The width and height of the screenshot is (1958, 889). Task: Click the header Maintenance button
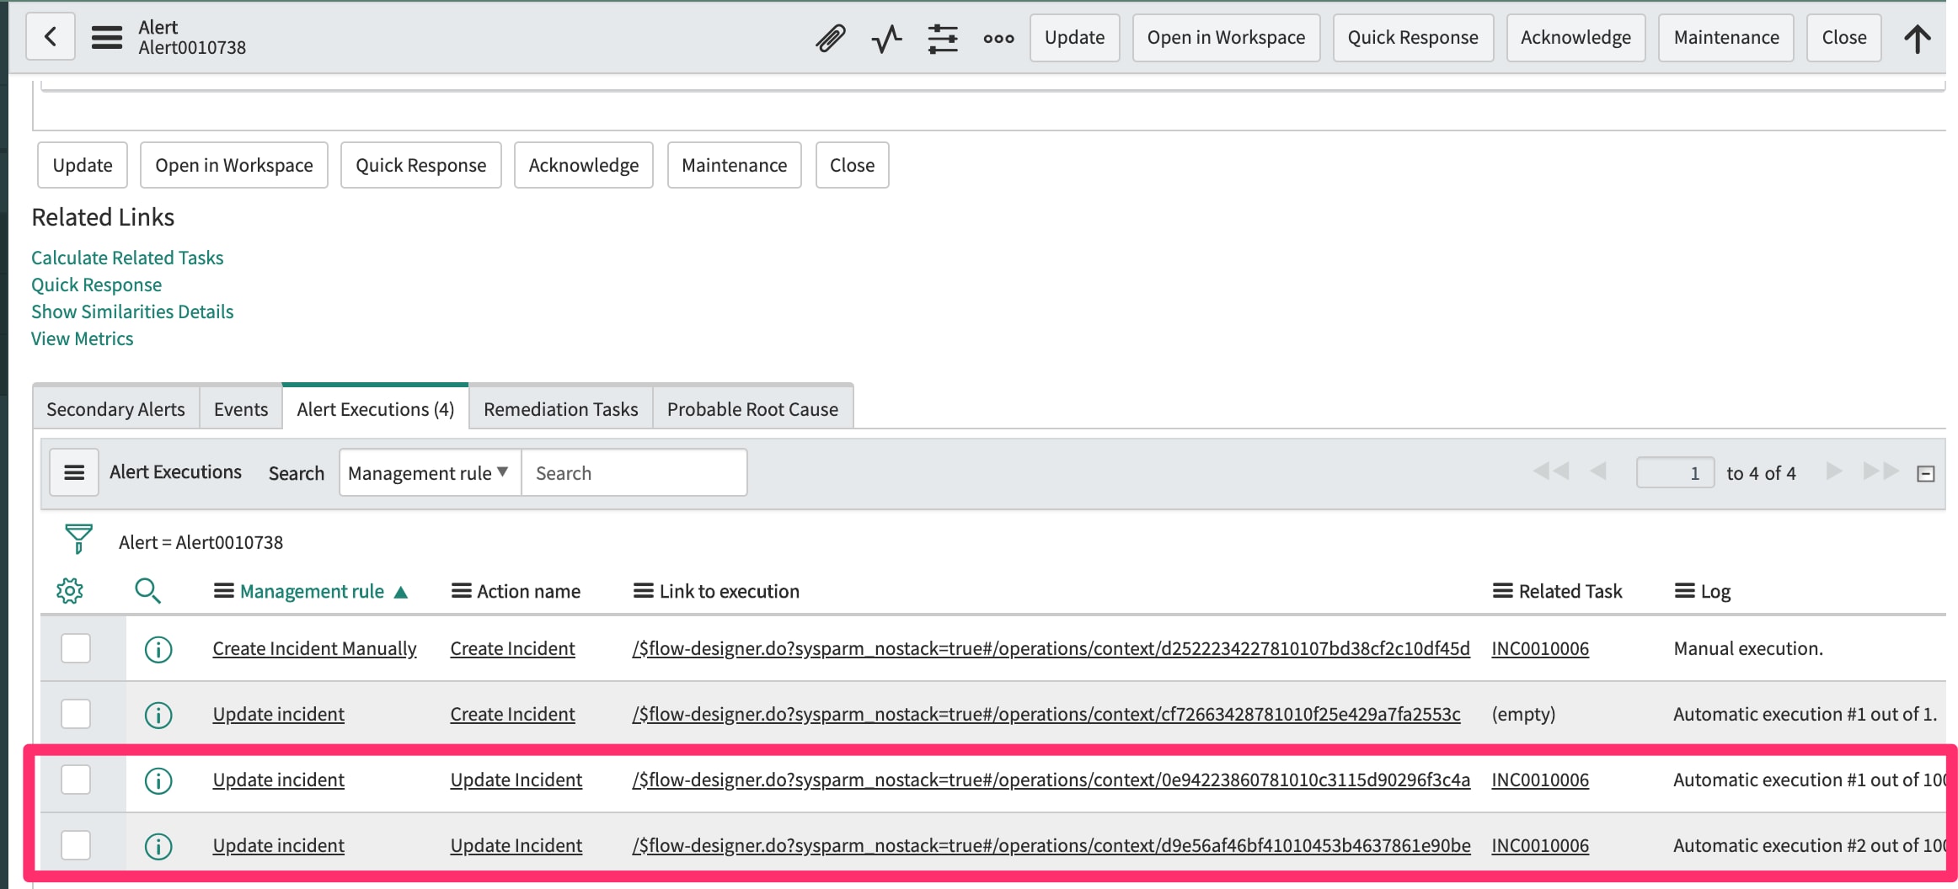click(1726, 38)
